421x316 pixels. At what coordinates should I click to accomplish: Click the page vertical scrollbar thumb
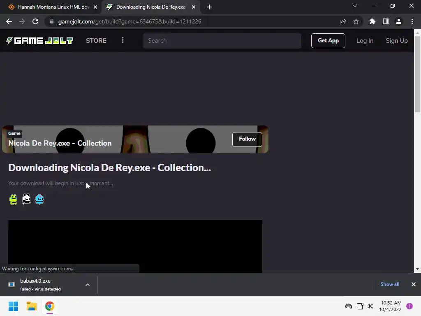(417, 74)
